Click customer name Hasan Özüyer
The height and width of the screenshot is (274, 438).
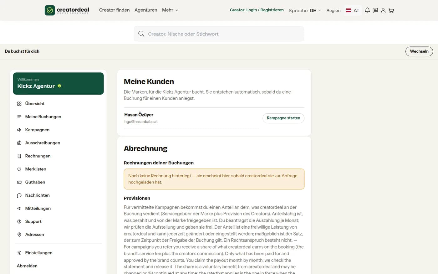click(x=139, y=115)
